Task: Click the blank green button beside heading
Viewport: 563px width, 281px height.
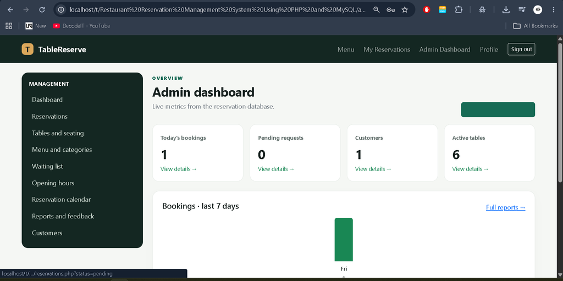Action: 498,109
